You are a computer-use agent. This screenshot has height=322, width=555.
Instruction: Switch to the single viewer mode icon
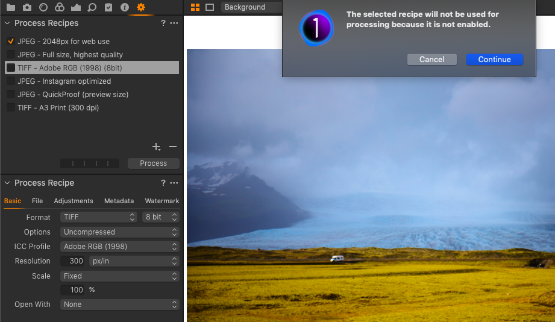pos(210,7)
